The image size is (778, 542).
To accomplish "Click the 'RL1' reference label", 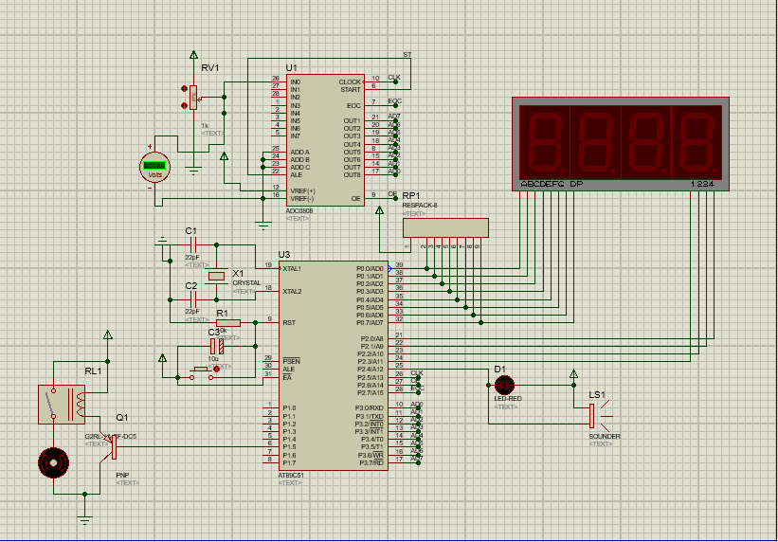I will click(x=93, y=371).
